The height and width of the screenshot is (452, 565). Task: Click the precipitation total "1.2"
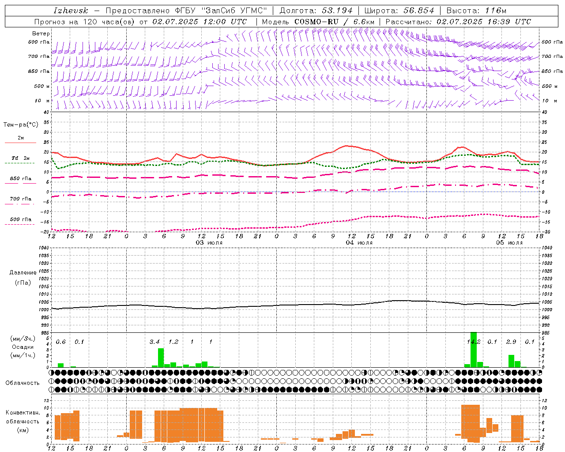(x=173, y=342)
